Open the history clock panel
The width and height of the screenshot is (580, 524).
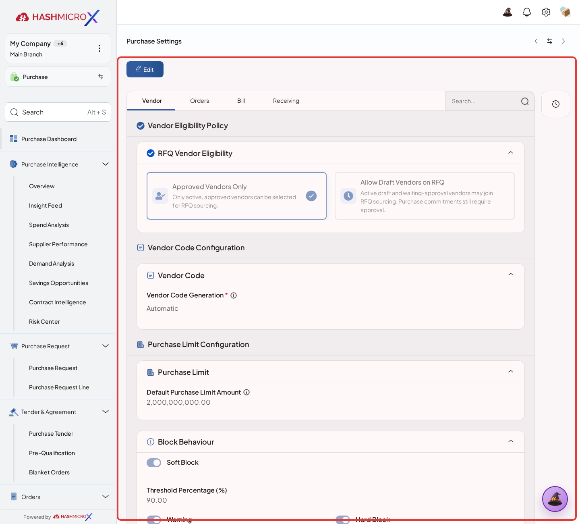coord(556,104)
